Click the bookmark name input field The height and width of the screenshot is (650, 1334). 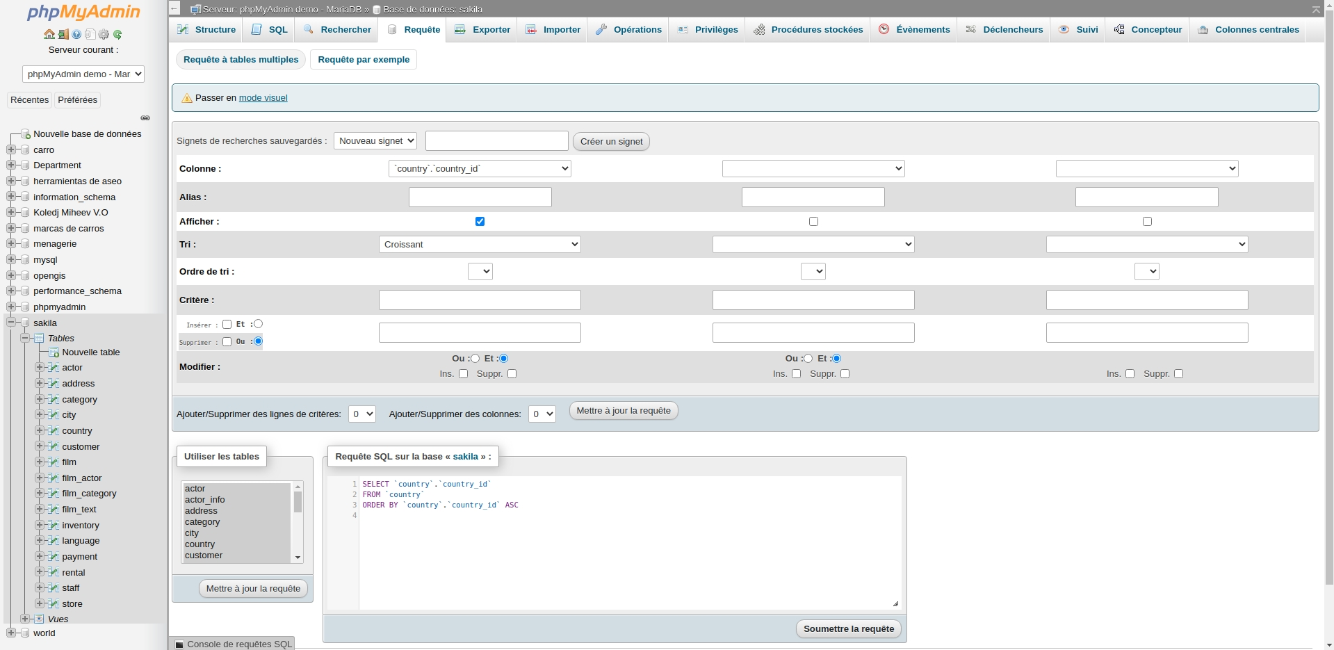(496, 140)
